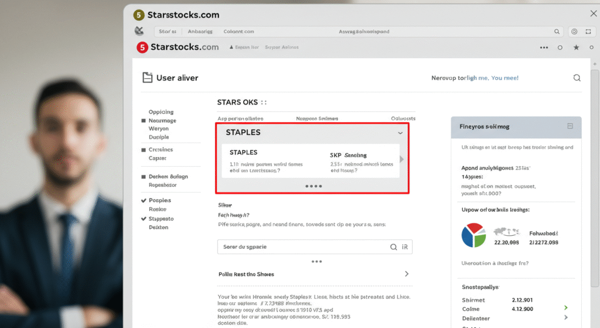Click the 22.20.098 value under the map
The width and height of the screenshot is (600, 328).
point(506,242)
